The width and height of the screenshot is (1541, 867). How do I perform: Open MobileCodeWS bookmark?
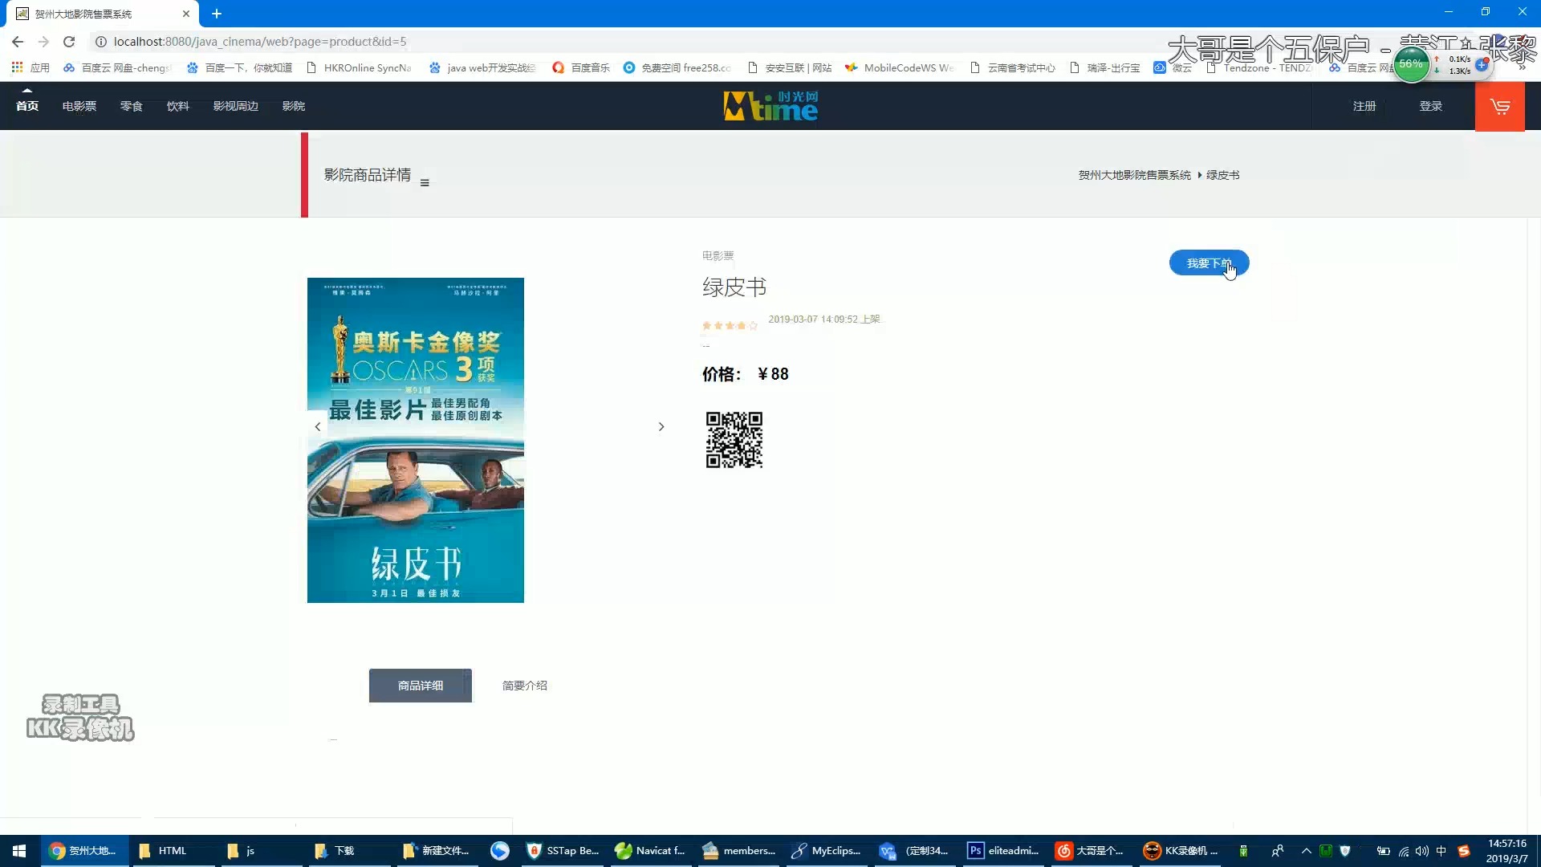click(x=900, y=68)
